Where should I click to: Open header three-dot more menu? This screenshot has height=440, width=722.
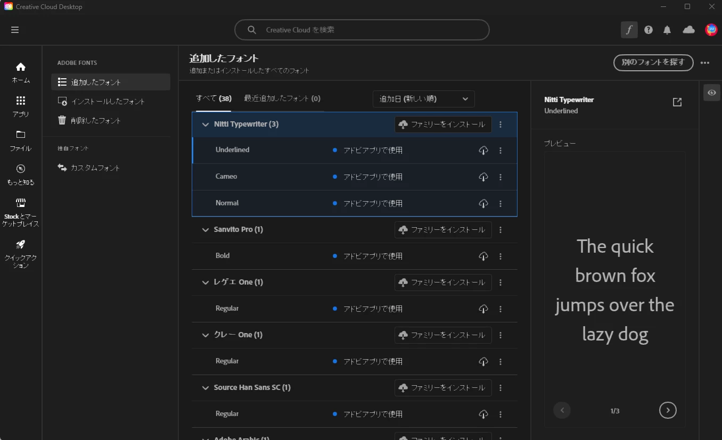[705, 63]
